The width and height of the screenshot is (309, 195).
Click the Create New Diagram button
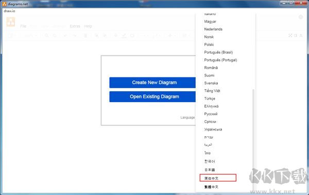coord(152,83)
